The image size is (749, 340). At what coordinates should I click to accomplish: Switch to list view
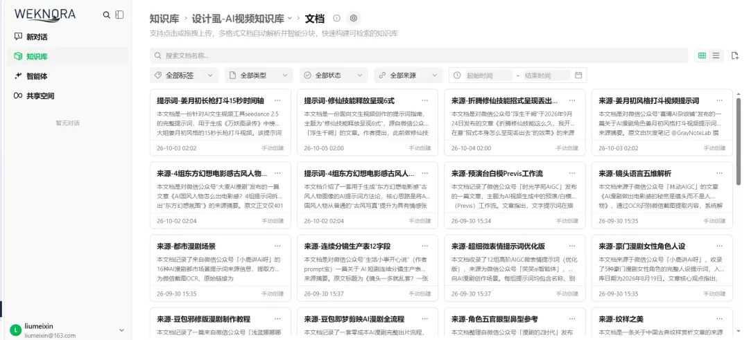716,55
